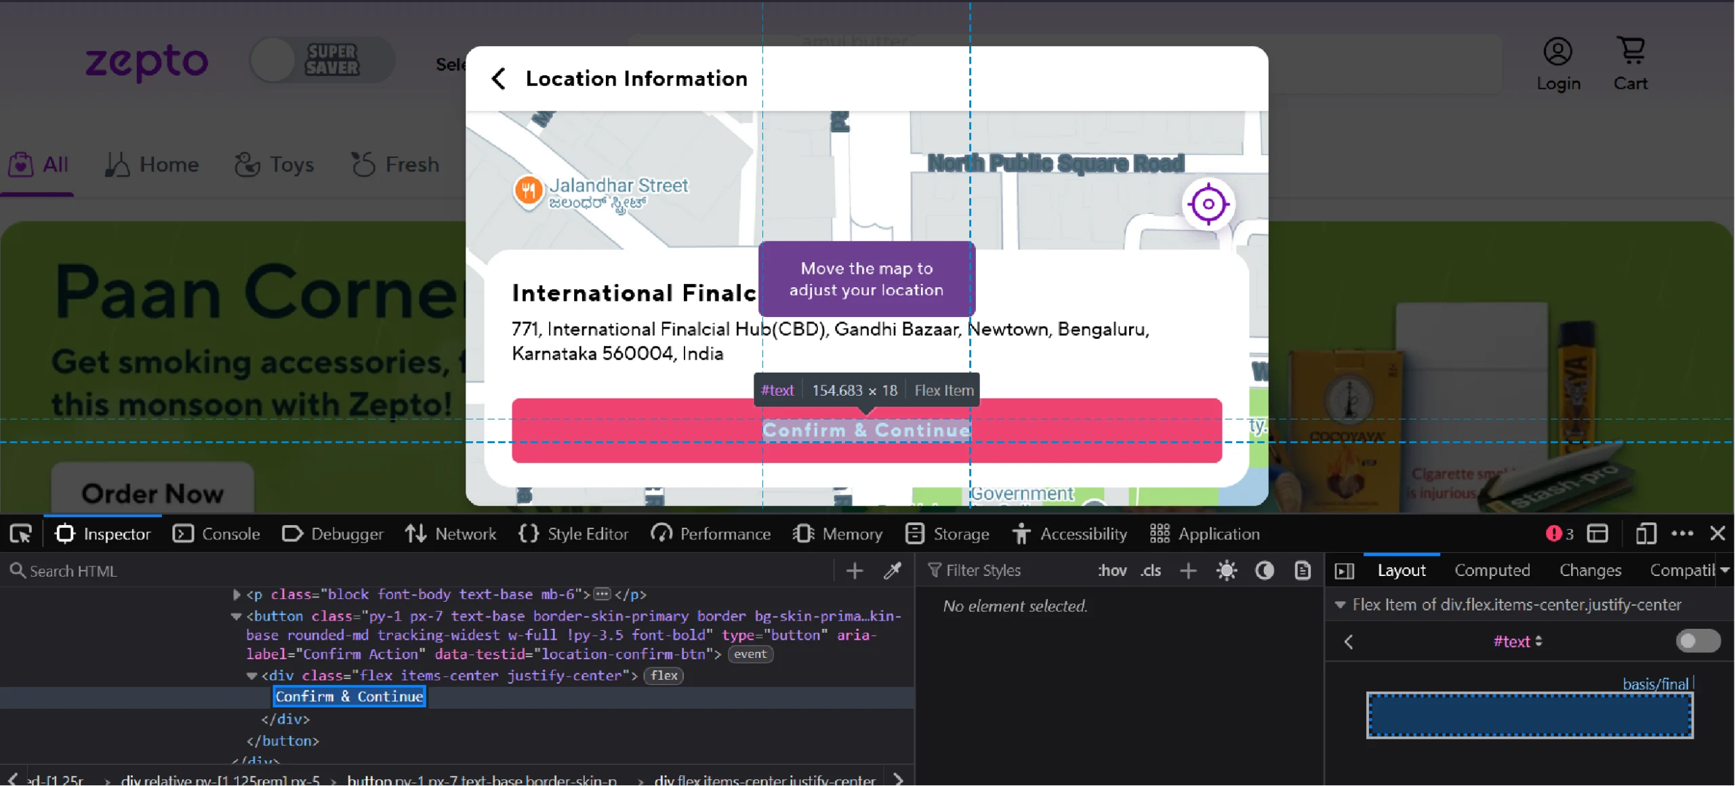The image size is (1735, 786).
Task: Toggle the flex badge overlay
Action: [x=664, y=676]
